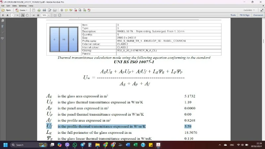Go to next page arrow
This screenshot has height=149, width=265.
pos(7,15)
